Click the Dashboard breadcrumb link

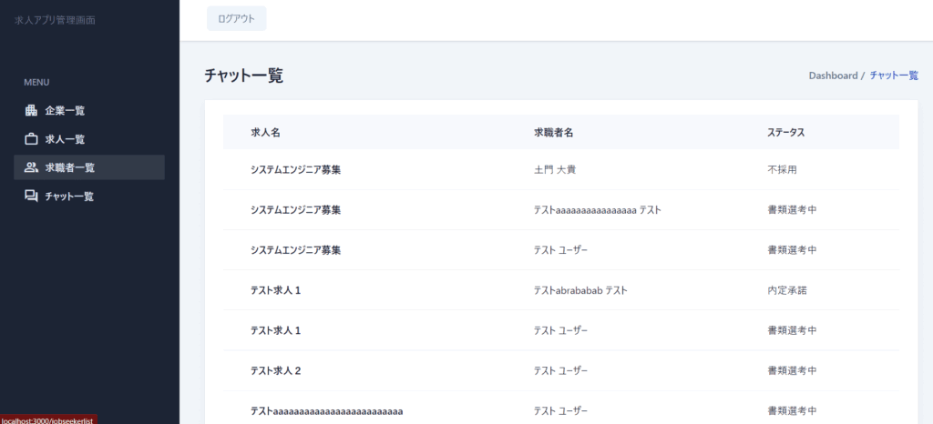pos(833,76)
